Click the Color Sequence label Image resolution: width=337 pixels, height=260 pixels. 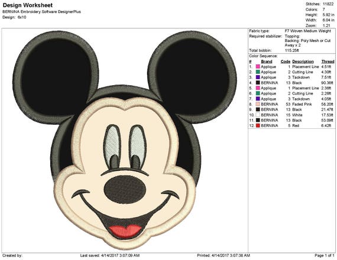263,56
